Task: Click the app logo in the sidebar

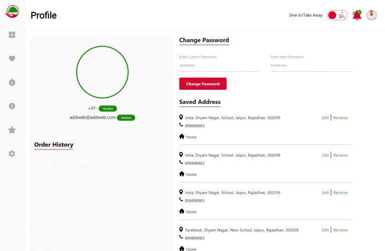Action: (x=12, y=11)
